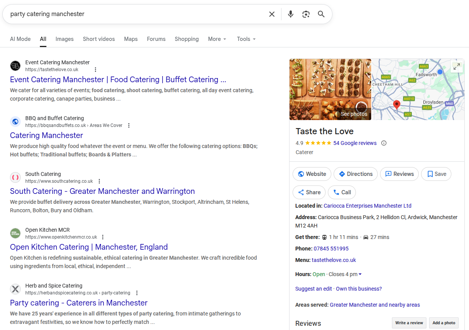Open the Tools dropdown
Viewport: 469px width, 330px height.
(x=246, y=39)
